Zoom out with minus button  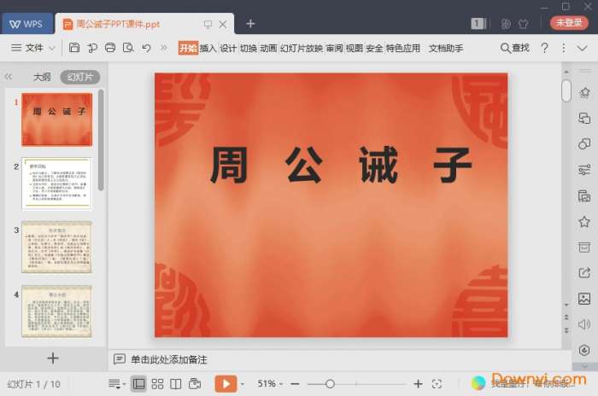click(x=295, y=384)
